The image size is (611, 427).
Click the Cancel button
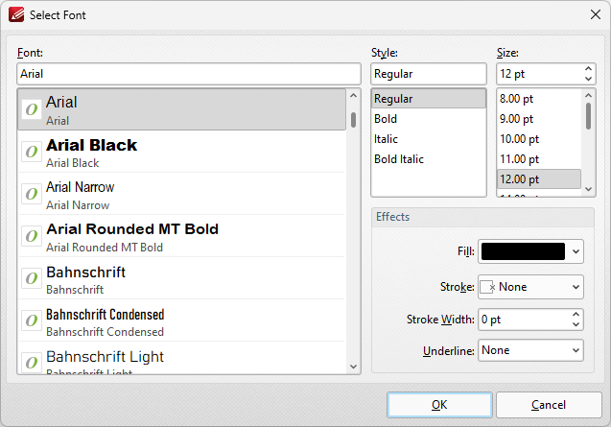tap(549, 405)
